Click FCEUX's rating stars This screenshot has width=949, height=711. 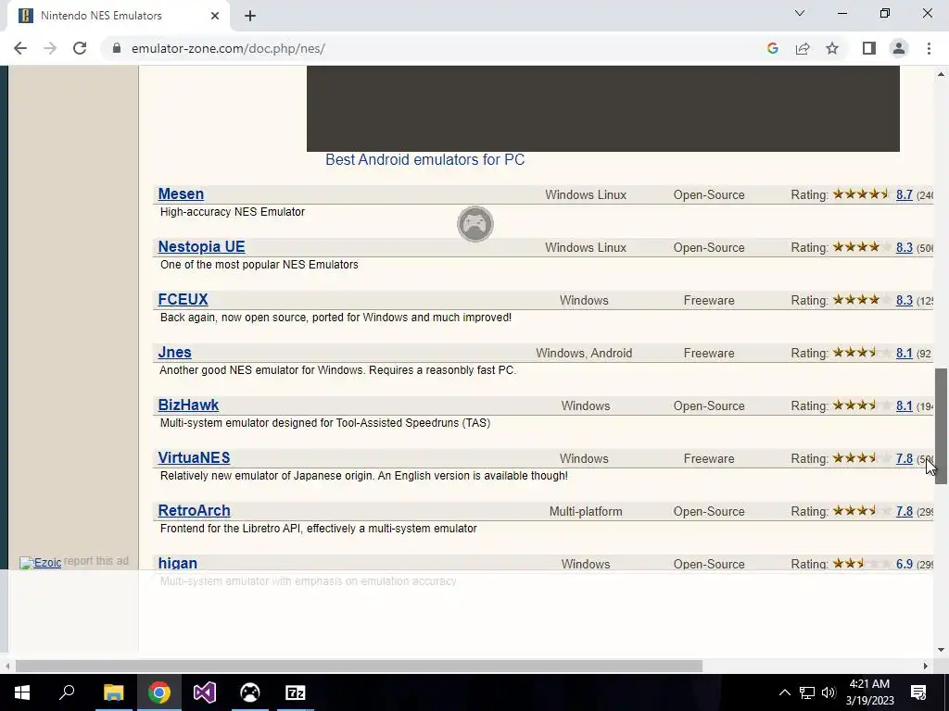pos(862,299)
